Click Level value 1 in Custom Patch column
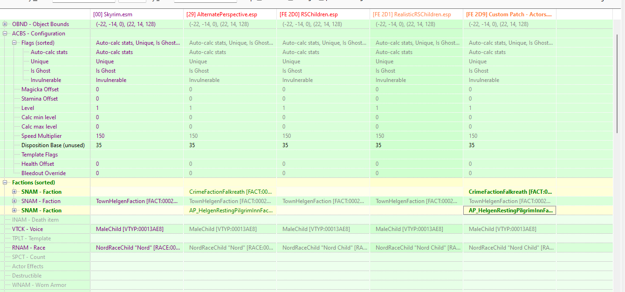This screenshot has height=292, width=625. 510,108
